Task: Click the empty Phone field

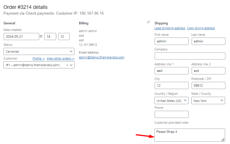Action: 172,115
